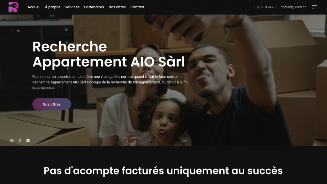327x184 pixels.
Task: Go to the Accueil menu item
Action: [34, 7]
